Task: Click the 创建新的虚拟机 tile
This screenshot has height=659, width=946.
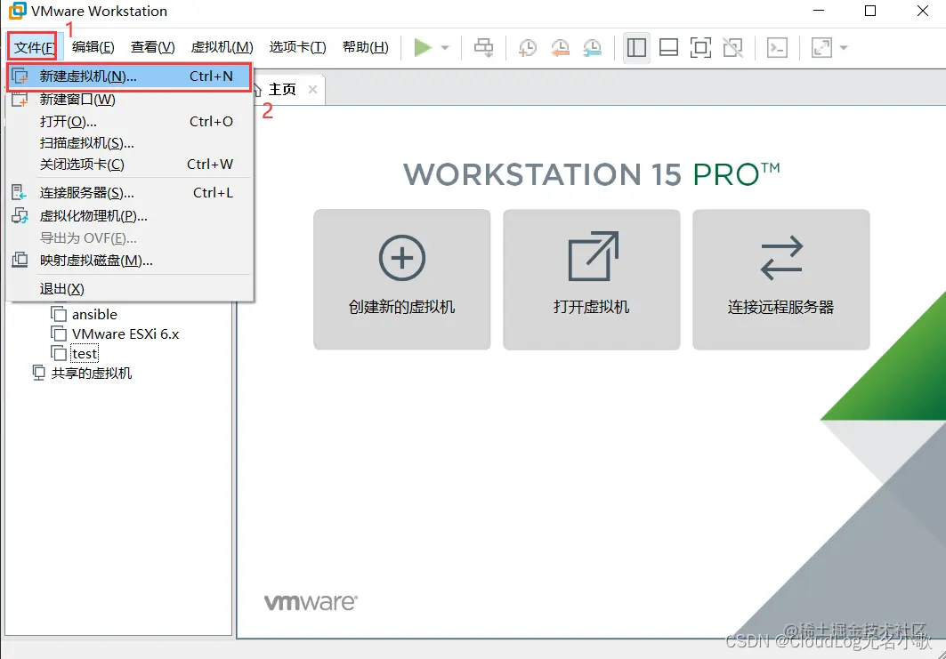Action: click(x=402, y=279)
